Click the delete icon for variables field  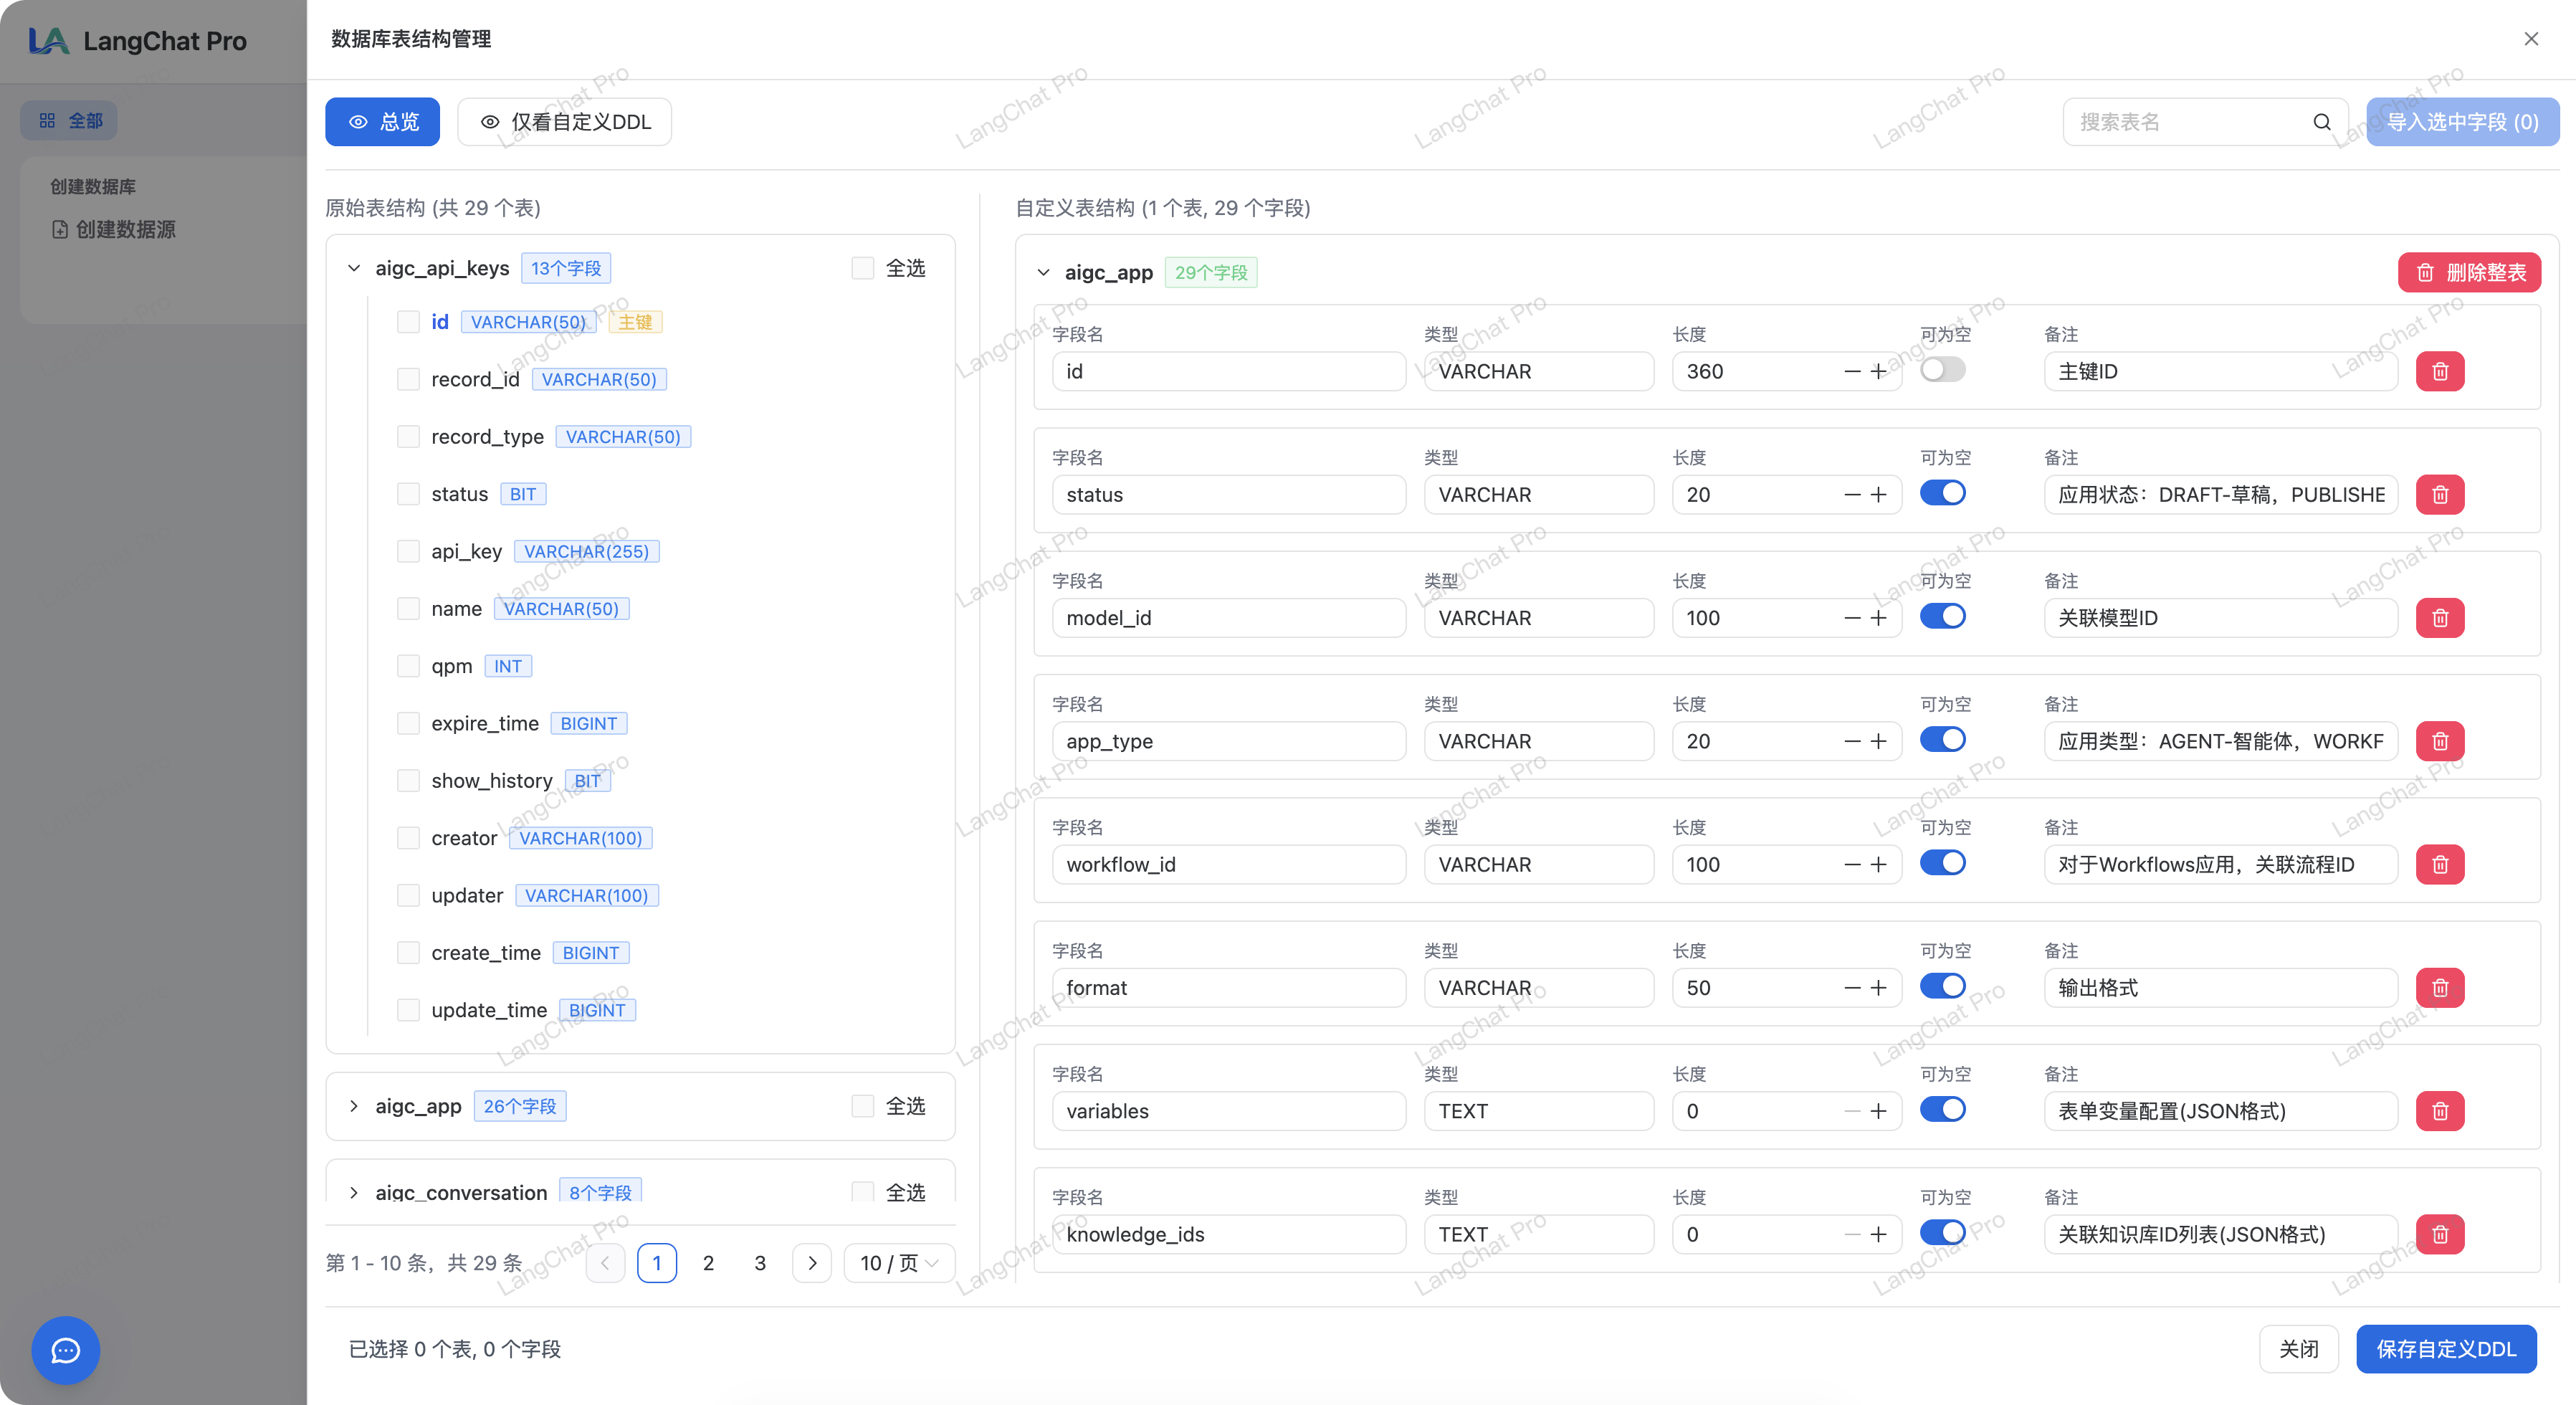2440,1111
